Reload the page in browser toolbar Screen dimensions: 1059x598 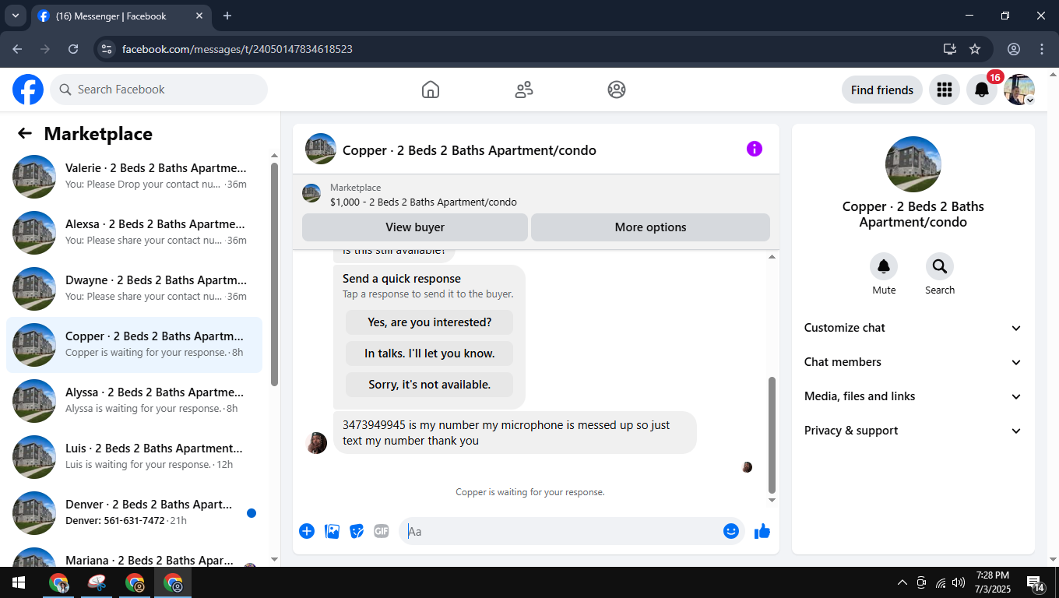click(73, 49)
